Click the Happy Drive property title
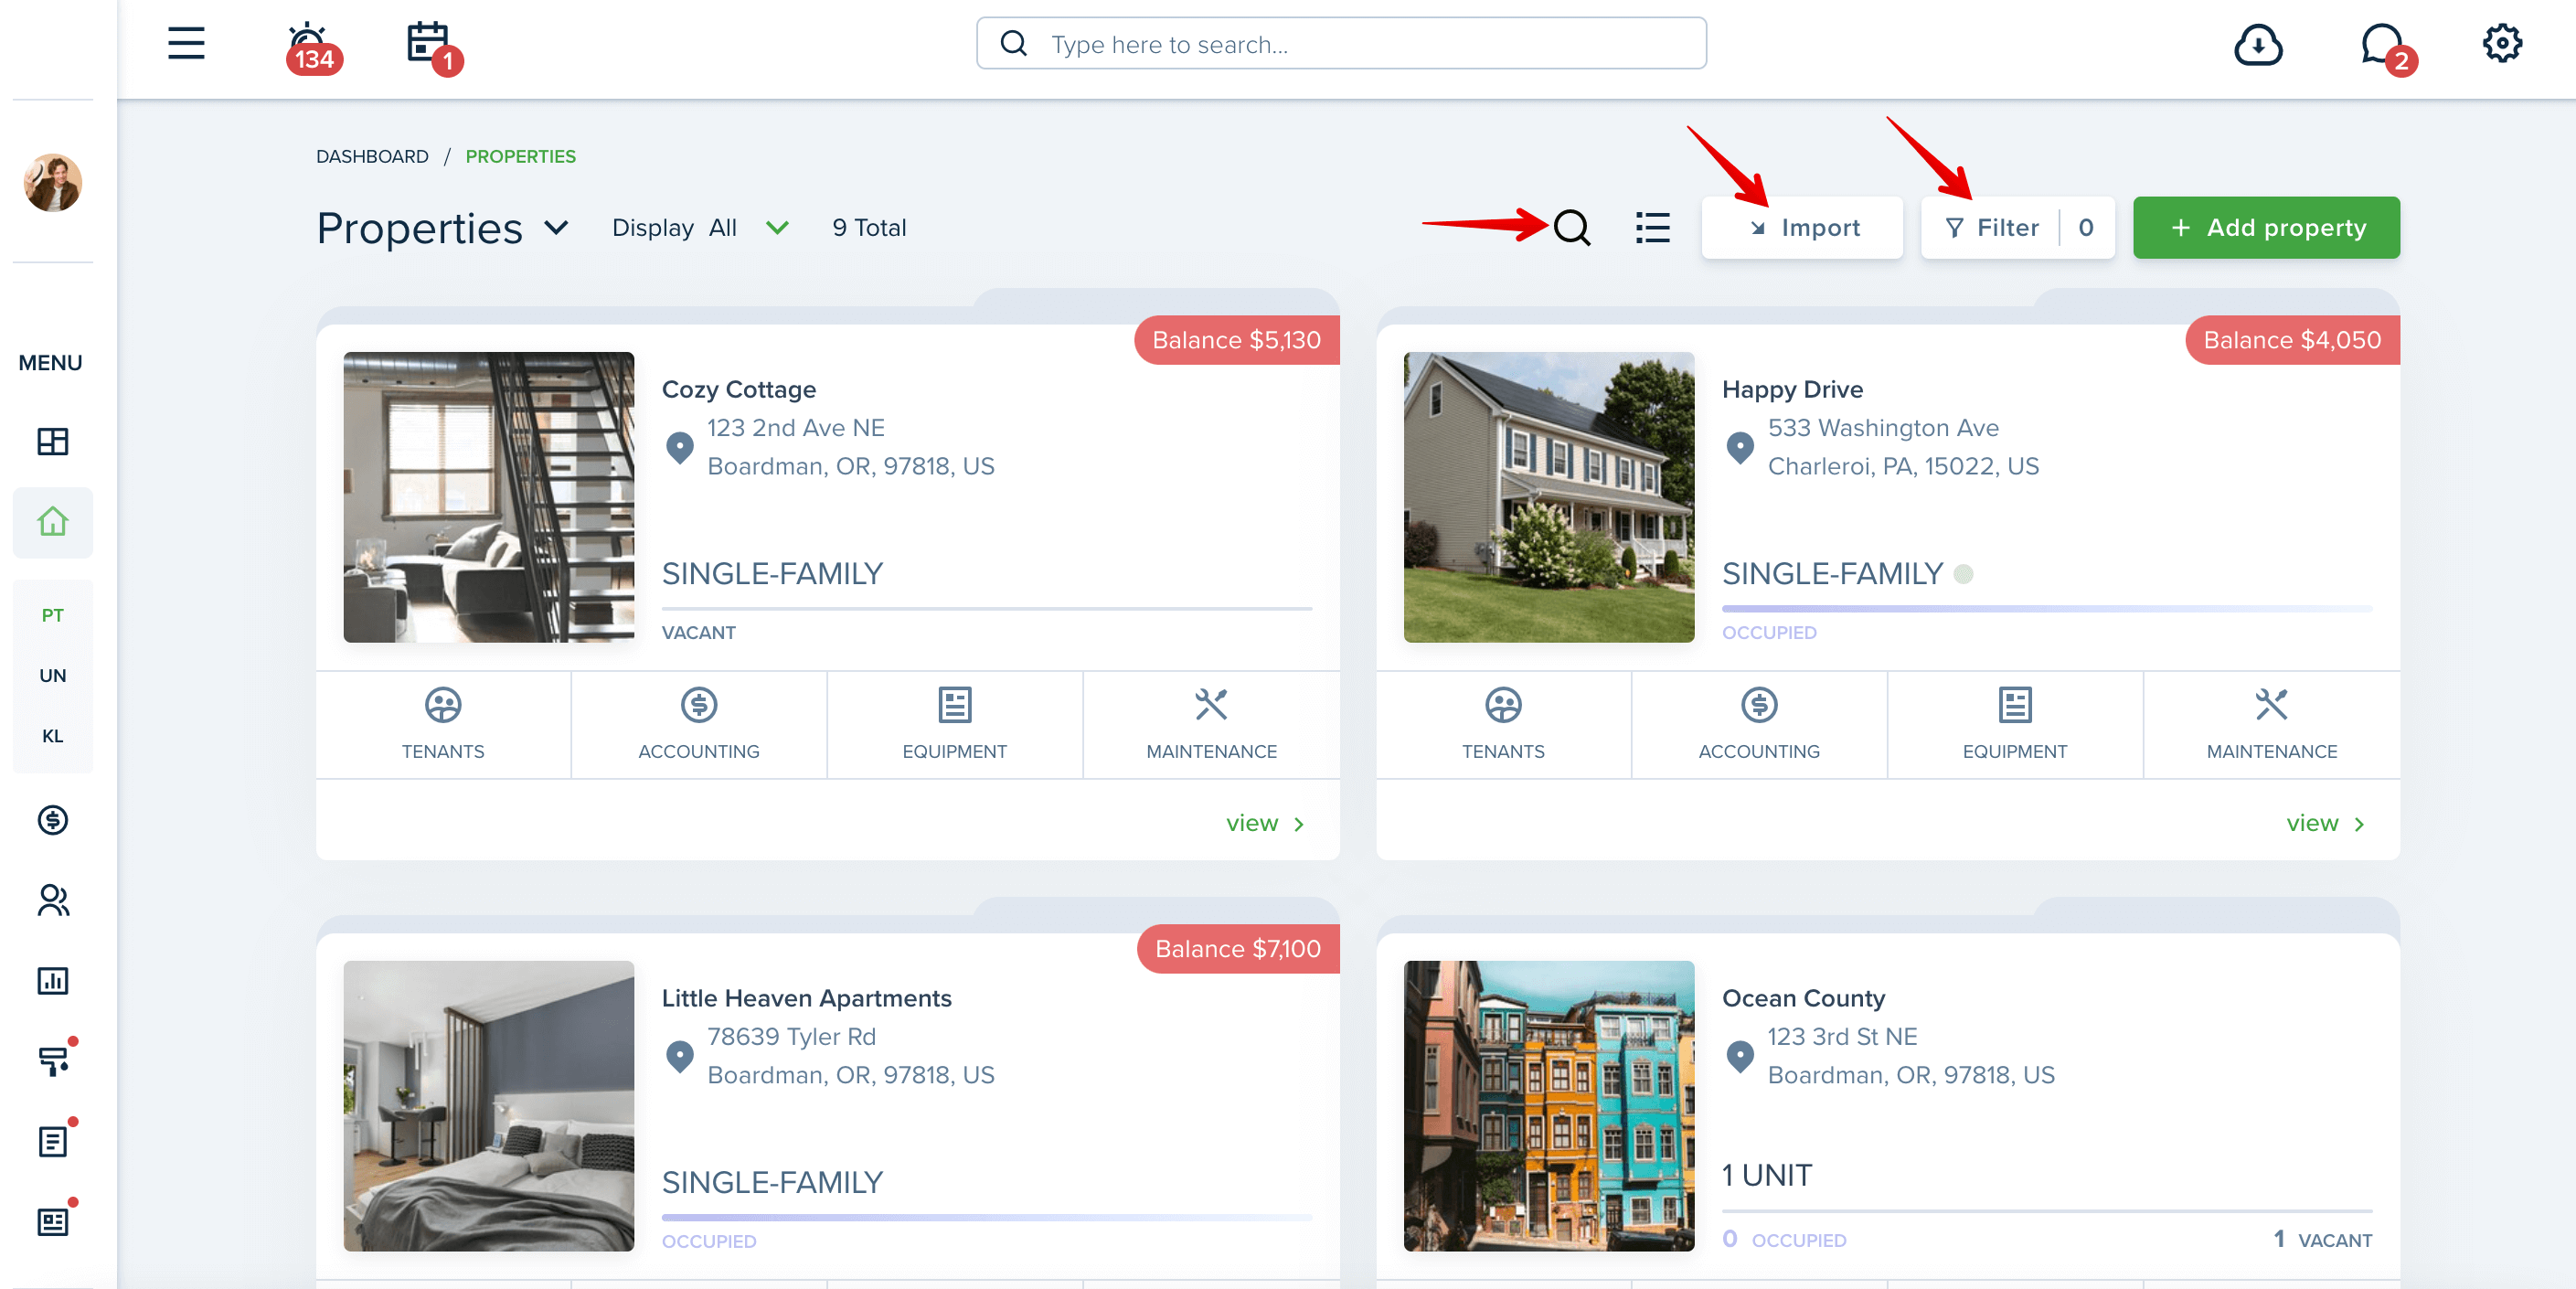Image resolution: width=2576 pixels, height=1289 pixels. 1792,389
